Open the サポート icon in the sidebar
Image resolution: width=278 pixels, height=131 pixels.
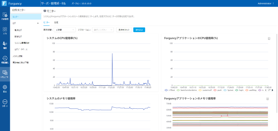[x=5, y=103]
